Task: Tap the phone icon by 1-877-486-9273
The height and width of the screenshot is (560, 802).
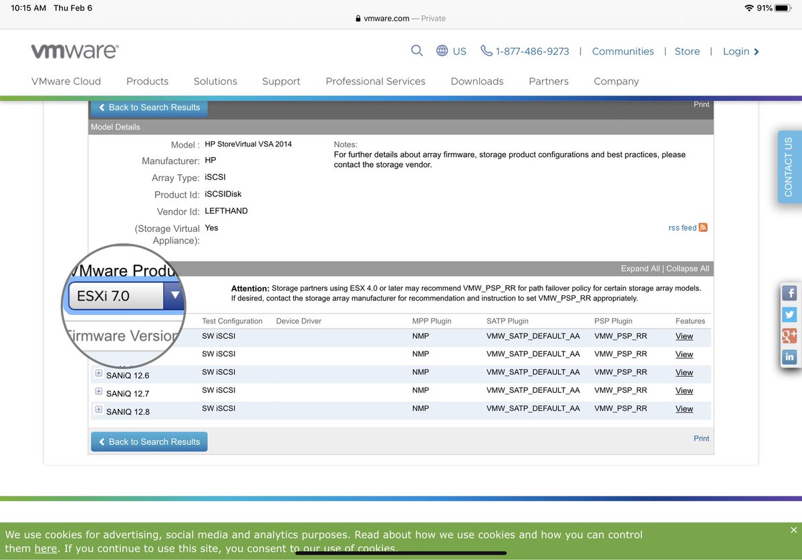Action: click(487, 51)
